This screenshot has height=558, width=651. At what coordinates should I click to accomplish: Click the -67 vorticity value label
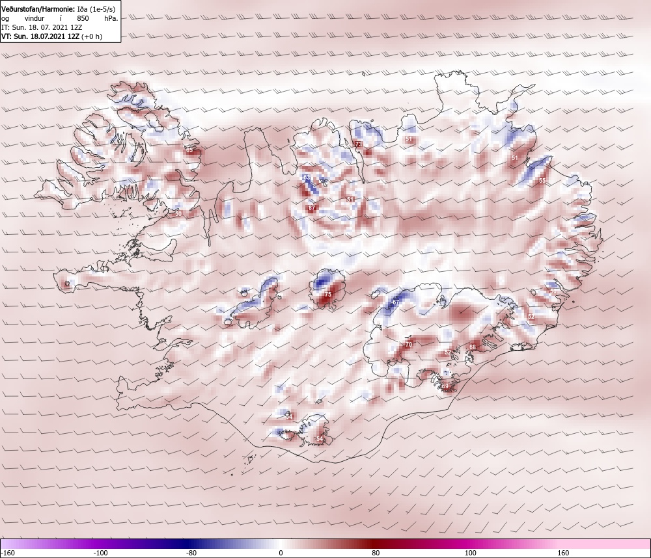pyautogui.click(x=396, y=302)
